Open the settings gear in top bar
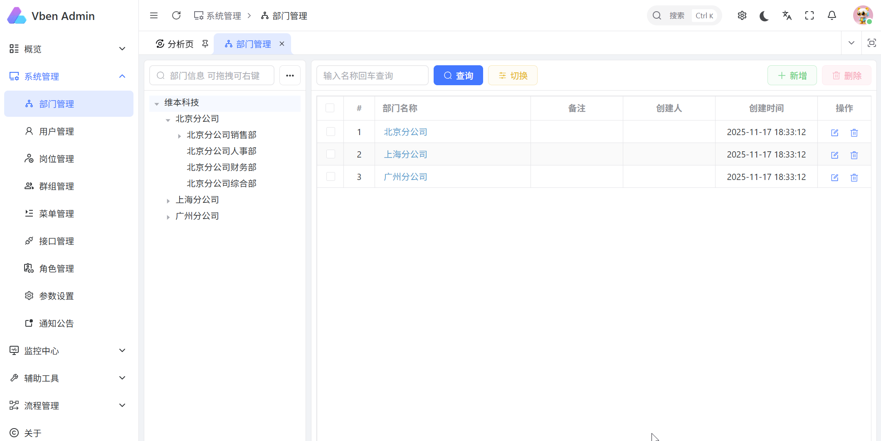Screen dimensions: 881x441 [742, 16]
